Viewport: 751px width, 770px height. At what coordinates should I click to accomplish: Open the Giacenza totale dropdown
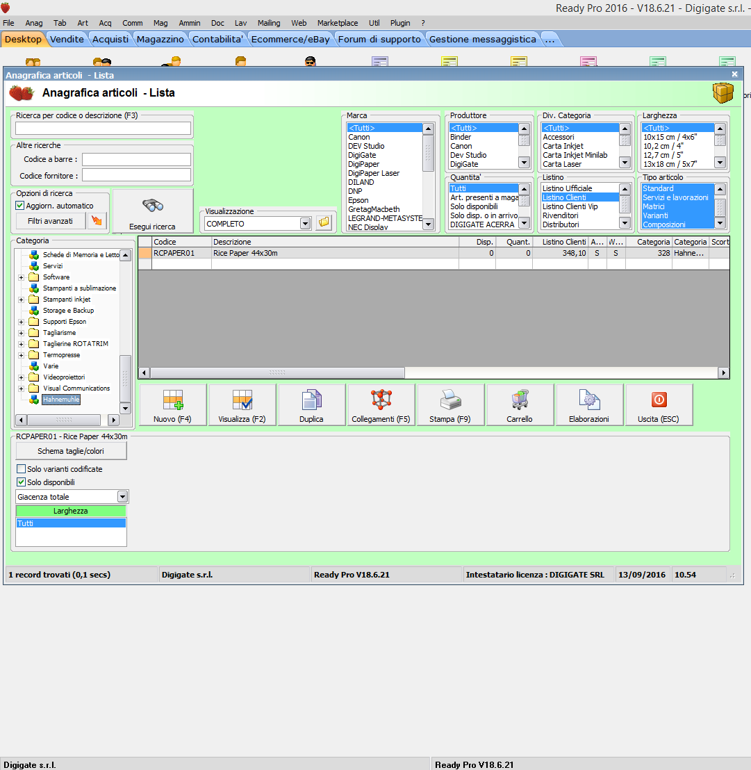coord(122,497)
